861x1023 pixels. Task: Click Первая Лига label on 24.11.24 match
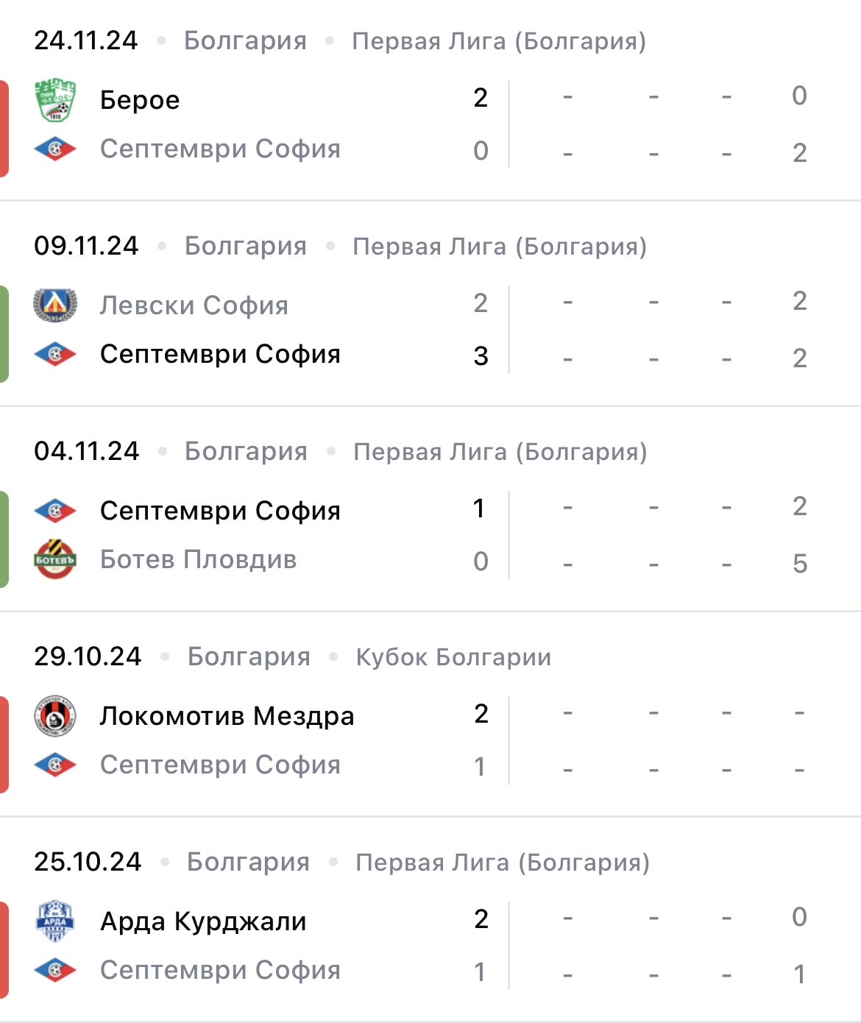tap(499, 41)
